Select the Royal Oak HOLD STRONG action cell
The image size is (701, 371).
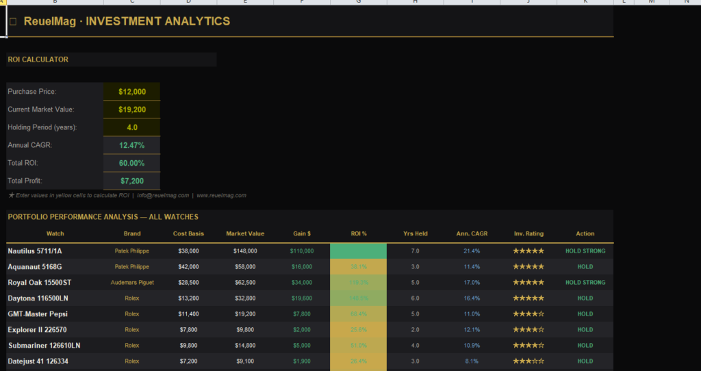point(585,283)
